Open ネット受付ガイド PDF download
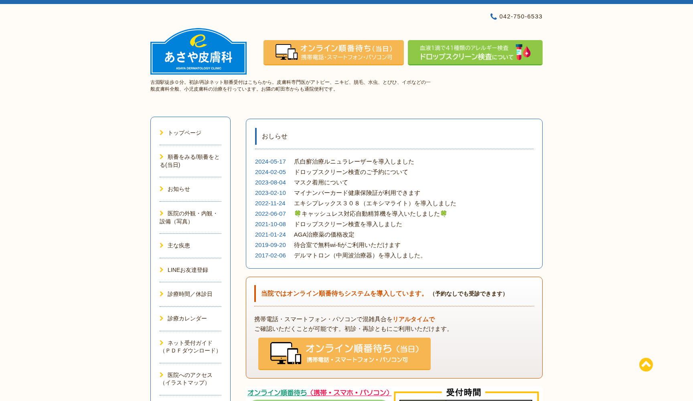The width and height of the screenshot is (693, 401). [x=189, y=346]
